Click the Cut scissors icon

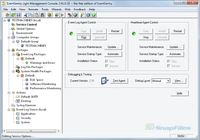coord(26,15)
